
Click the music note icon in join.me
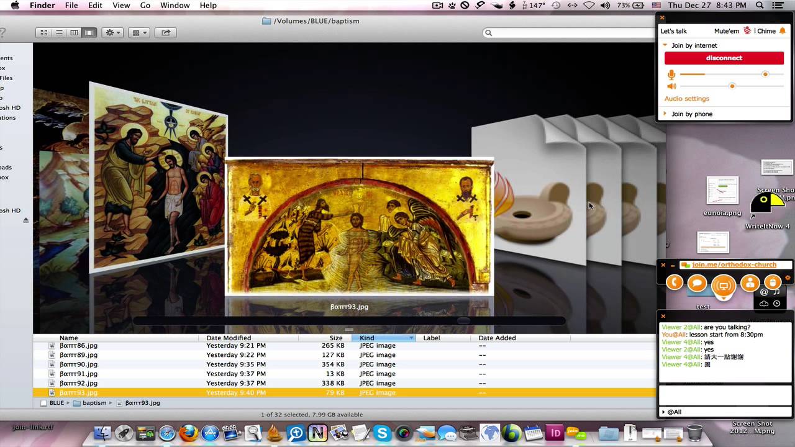tap(776, 292)
